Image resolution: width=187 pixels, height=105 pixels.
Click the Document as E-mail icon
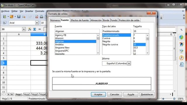coord(24,17)
